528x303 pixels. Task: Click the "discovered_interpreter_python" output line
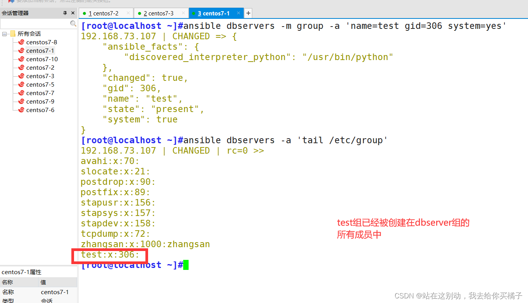coord(259,57)
